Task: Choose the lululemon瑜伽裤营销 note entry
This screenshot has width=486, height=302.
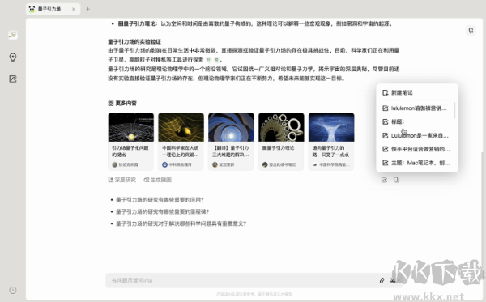Action: click(416, 108)
